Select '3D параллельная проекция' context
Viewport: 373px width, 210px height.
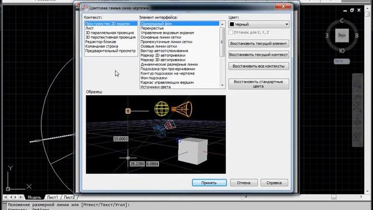pyautogui.click(x=110, y=33)
